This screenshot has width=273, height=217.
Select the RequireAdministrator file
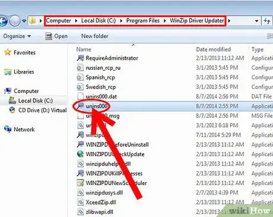112,58
